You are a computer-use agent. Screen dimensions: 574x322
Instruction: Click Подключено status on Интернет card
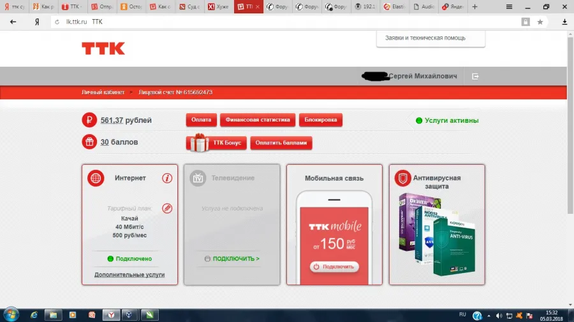(134, 258)
